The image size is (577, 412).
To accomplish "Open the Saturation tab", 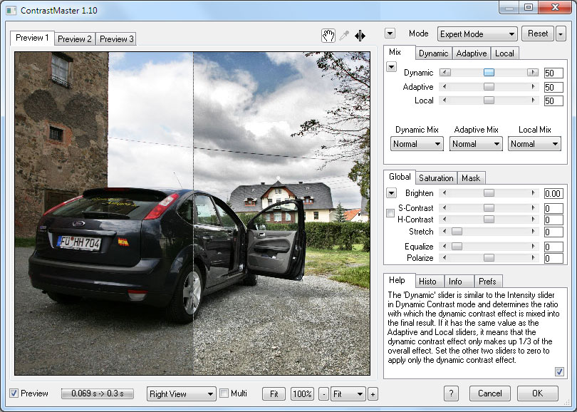I will 436,177.
